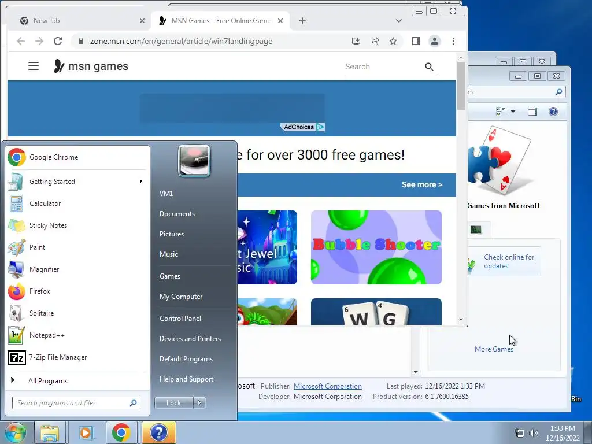Open a new Chrome tab
This screenshot has height=444, width=592.
click(x=302, y=21)
